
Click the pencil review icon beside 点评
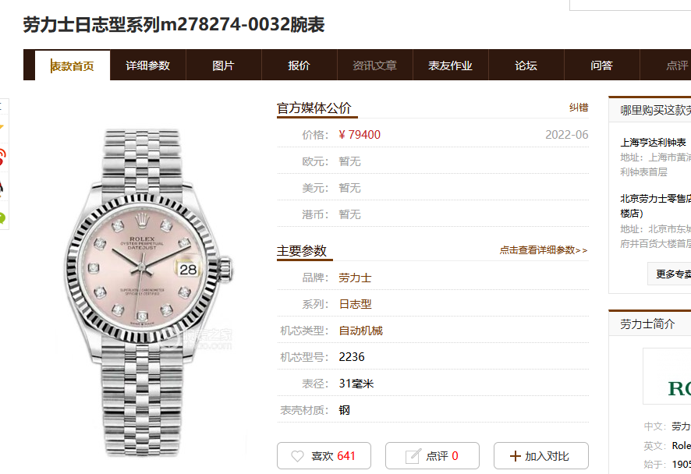(x=413, y=456)
